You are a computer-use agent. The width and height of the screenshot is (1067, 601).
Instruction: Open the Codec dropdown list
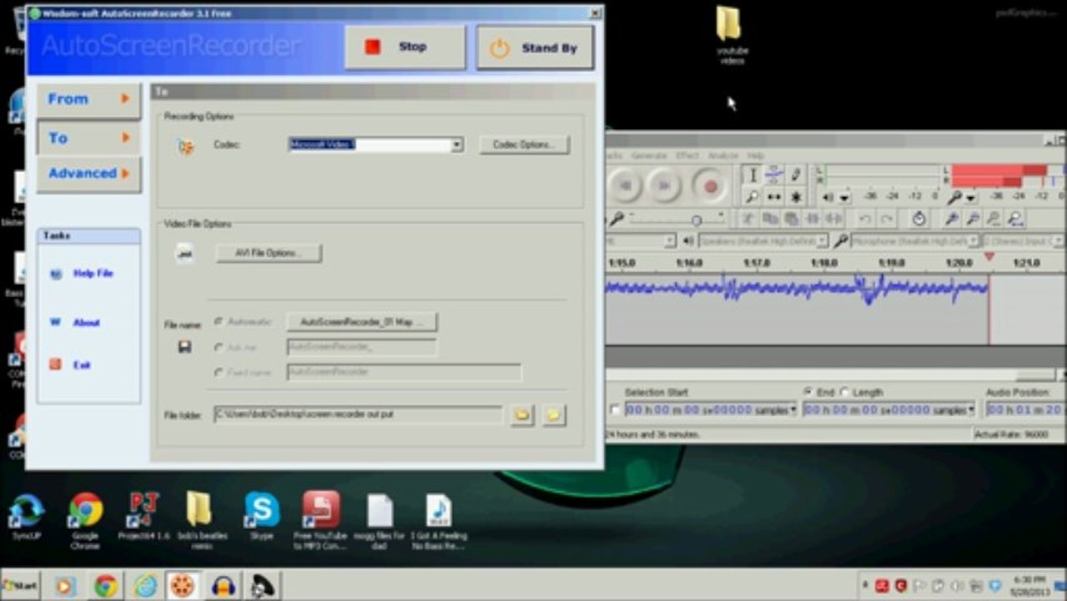click(x=457, y=145)
